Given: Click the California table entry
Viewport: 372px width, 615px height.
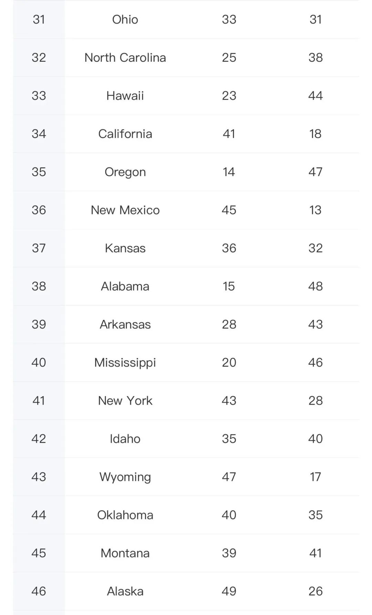Looking at the screenshot, I should point(125,134).
